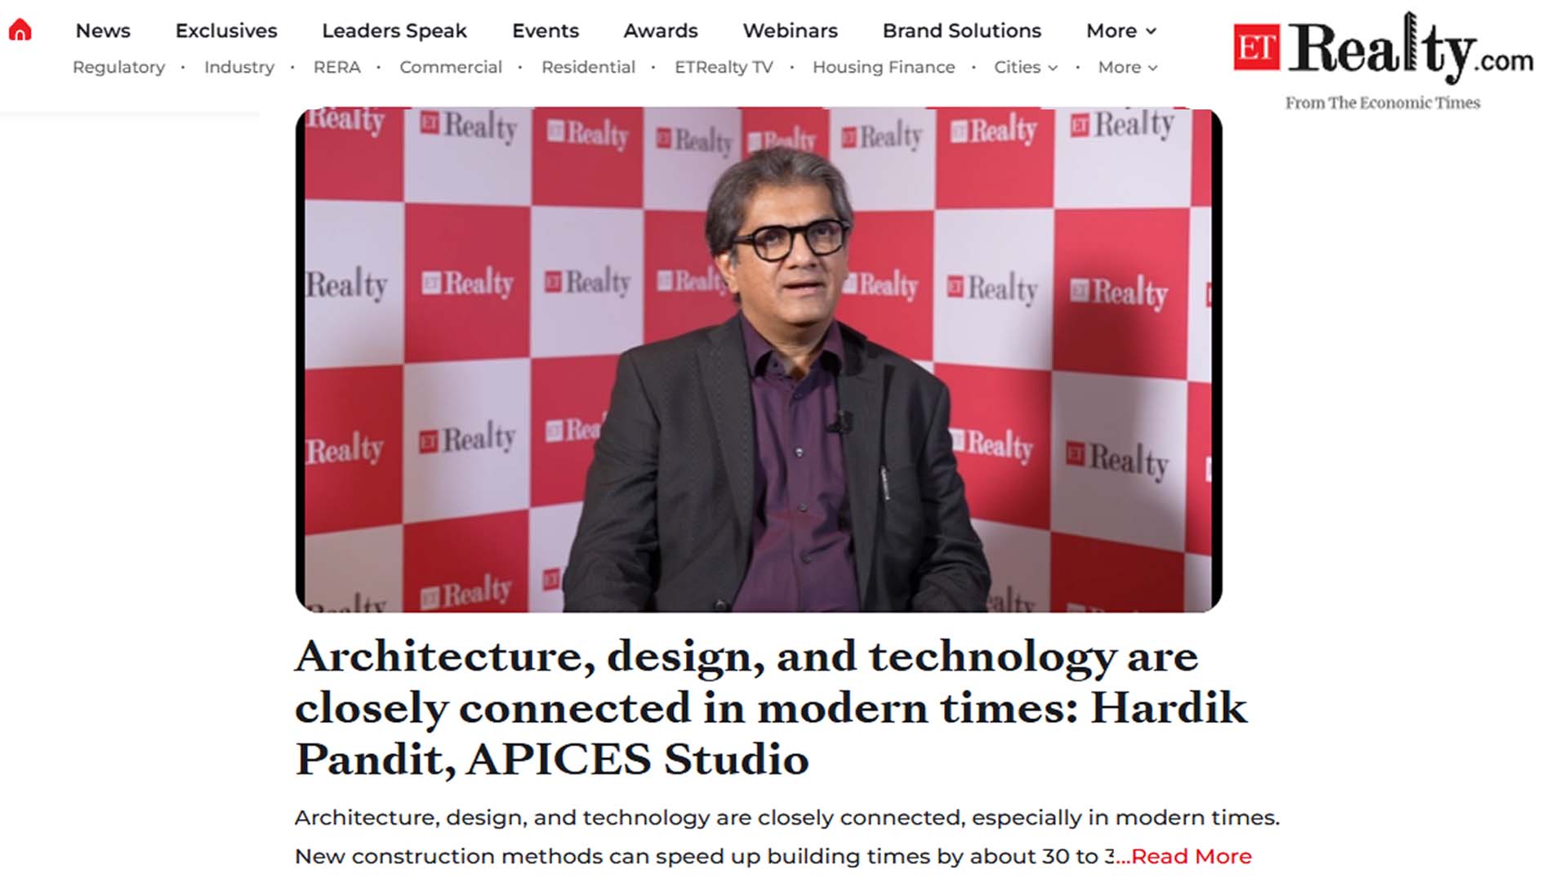
Task: Open the Awards page
Action: 660,31
